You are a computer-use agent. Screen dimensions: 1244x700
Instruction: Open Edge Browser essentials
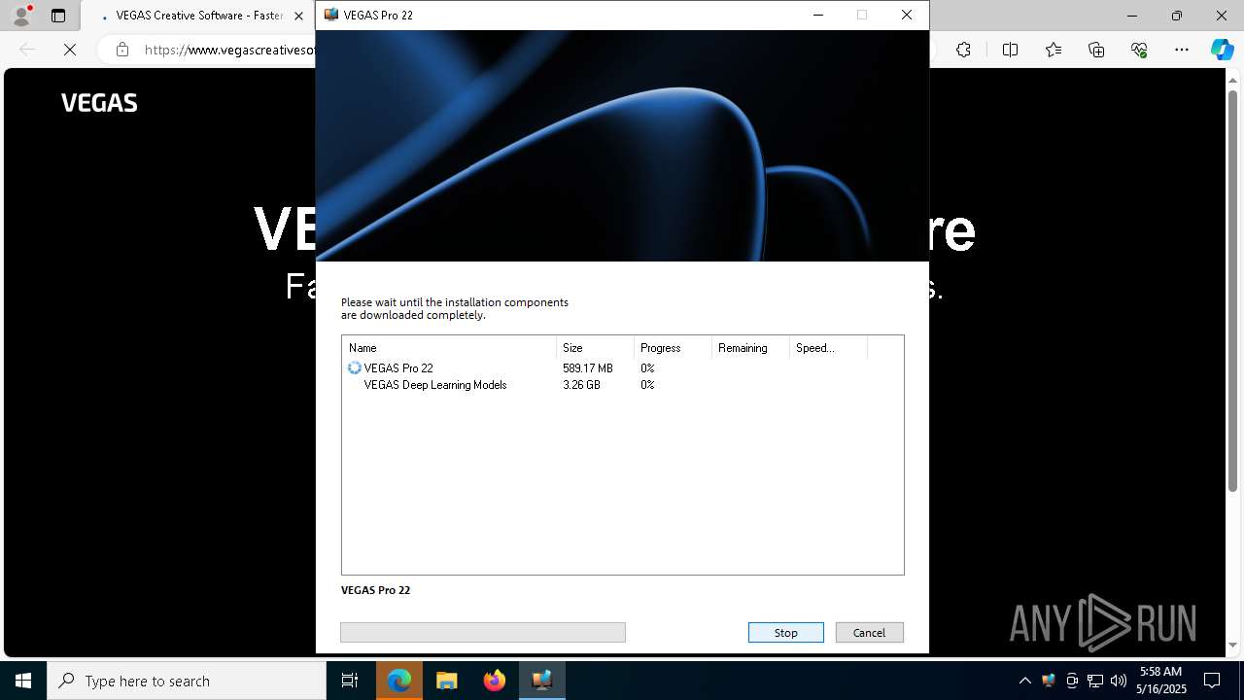(1139, 50)
